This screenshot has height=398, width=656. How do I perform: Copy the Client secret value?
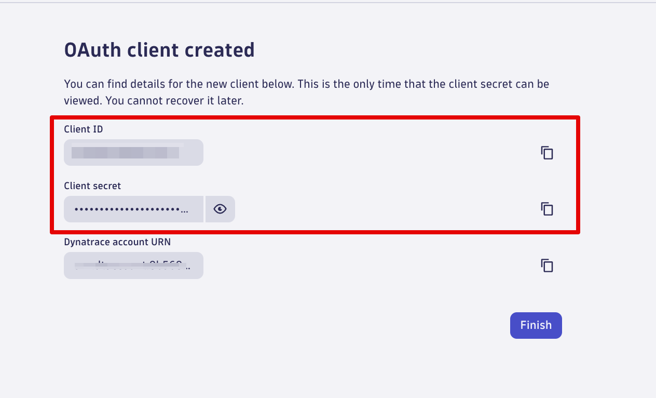(x=547, y=209)
